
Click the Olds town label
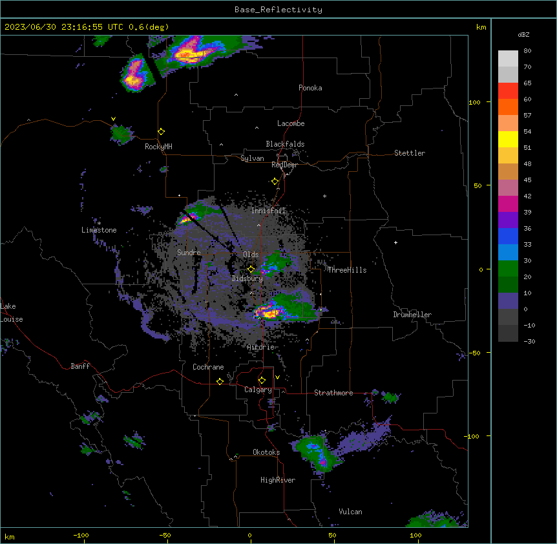(251, 255)
